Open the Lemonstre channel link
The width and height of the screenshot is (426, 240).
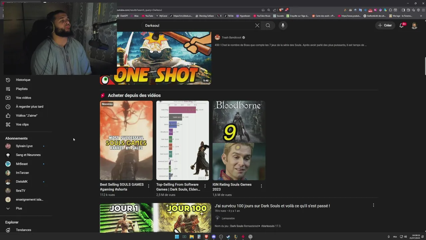[228, 218]
